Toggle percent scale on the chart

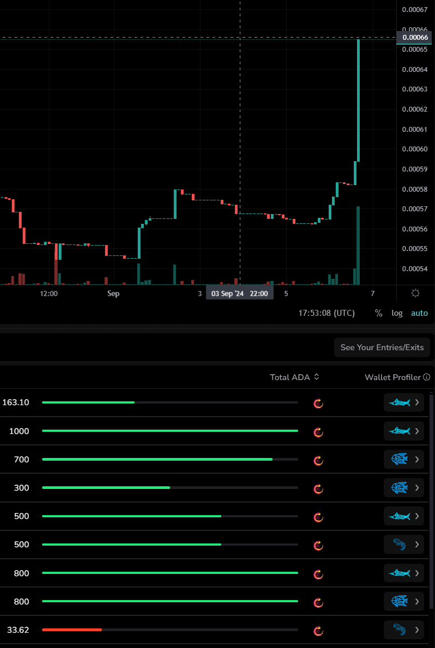[379, 313]
